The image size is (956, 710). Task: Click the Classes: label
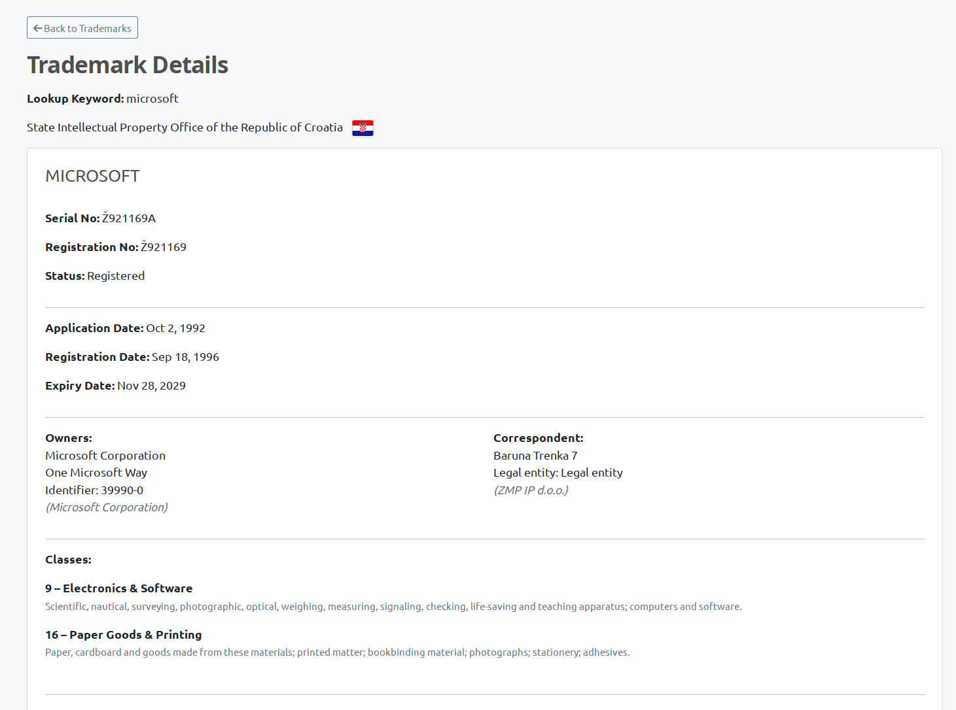tap(68, 560)
